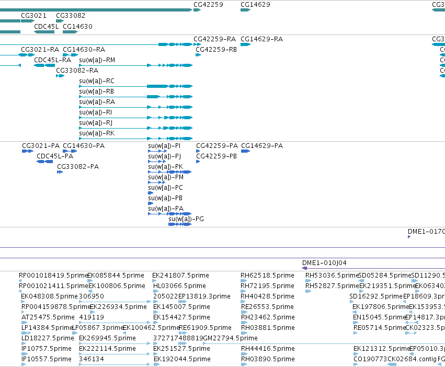The height and width of the screenshot is (367, 445).
Task: Select EST EK154427.5prime
Action: pyautogui.click(x=181, y=317)
